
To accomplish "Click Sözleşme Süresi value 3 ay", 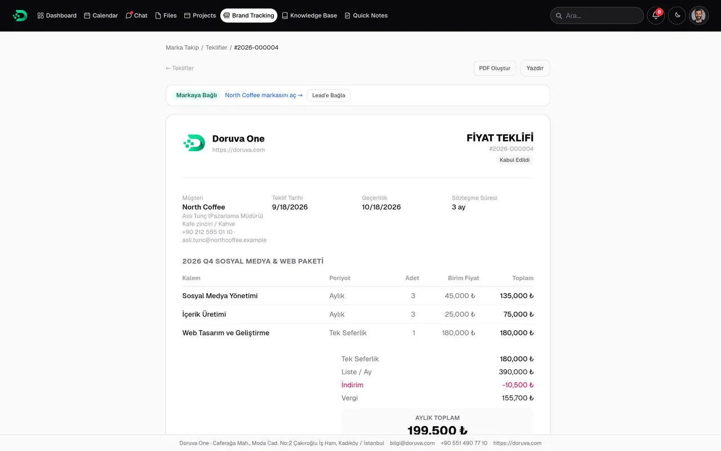I will [x=459, y=207].
